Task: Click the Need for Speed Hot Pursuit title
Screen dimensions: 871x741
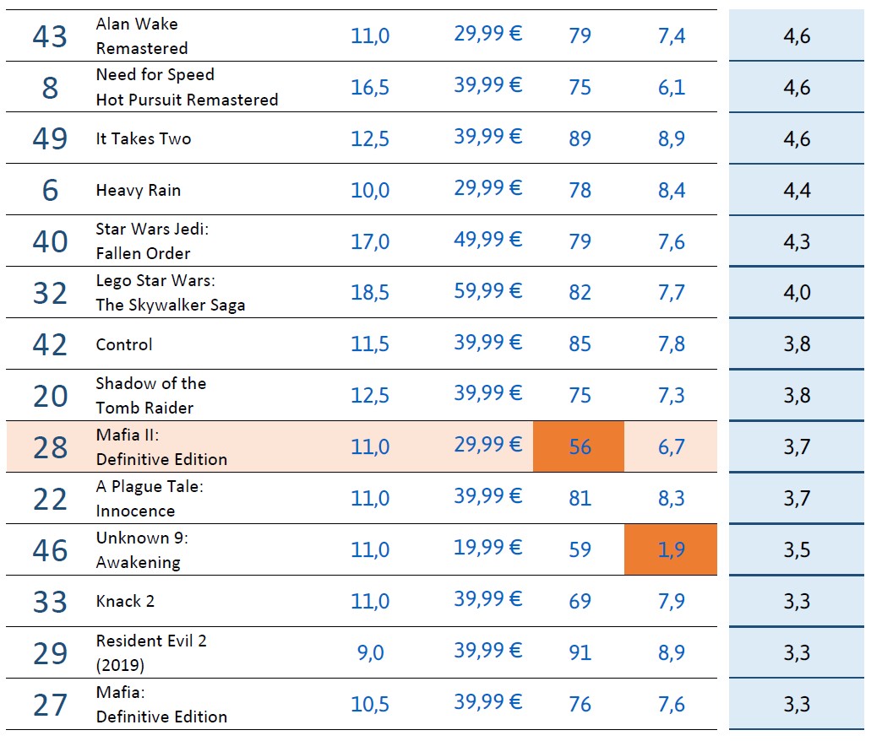Action: click(187, 87)
